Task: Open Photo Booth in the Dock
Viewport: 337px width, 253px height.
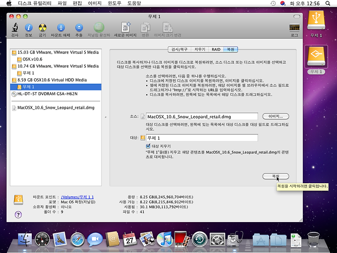Action: pos(182,239)
